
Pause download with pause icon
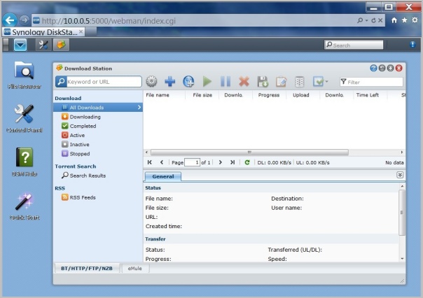(x=226, y=81)
